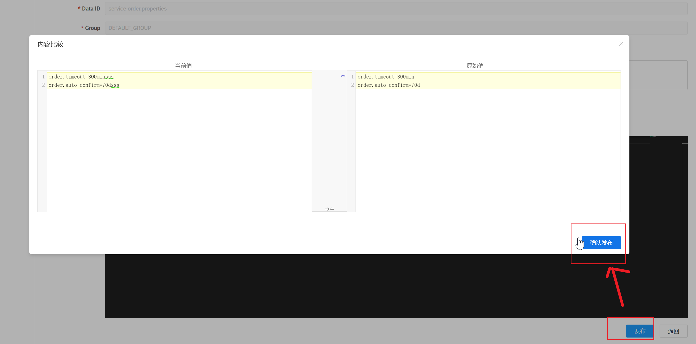Click order.auto-confirm=70dsss line in current value
The height and width of the screenshot is (344, 696).
[84, 85]
